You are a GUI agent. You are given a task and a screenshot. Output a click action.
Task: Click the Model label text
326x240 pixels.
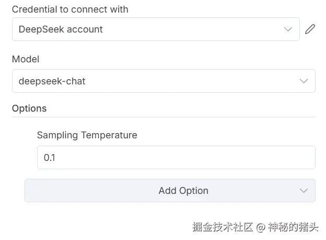(x=26, y=59)
